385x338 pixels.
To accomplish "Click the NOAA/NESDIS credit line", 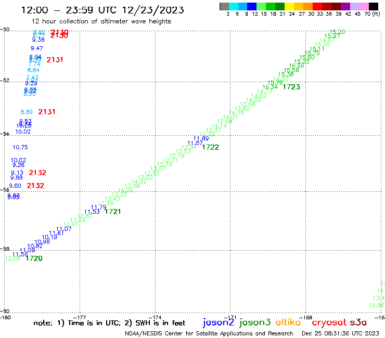I will [209, 333].
